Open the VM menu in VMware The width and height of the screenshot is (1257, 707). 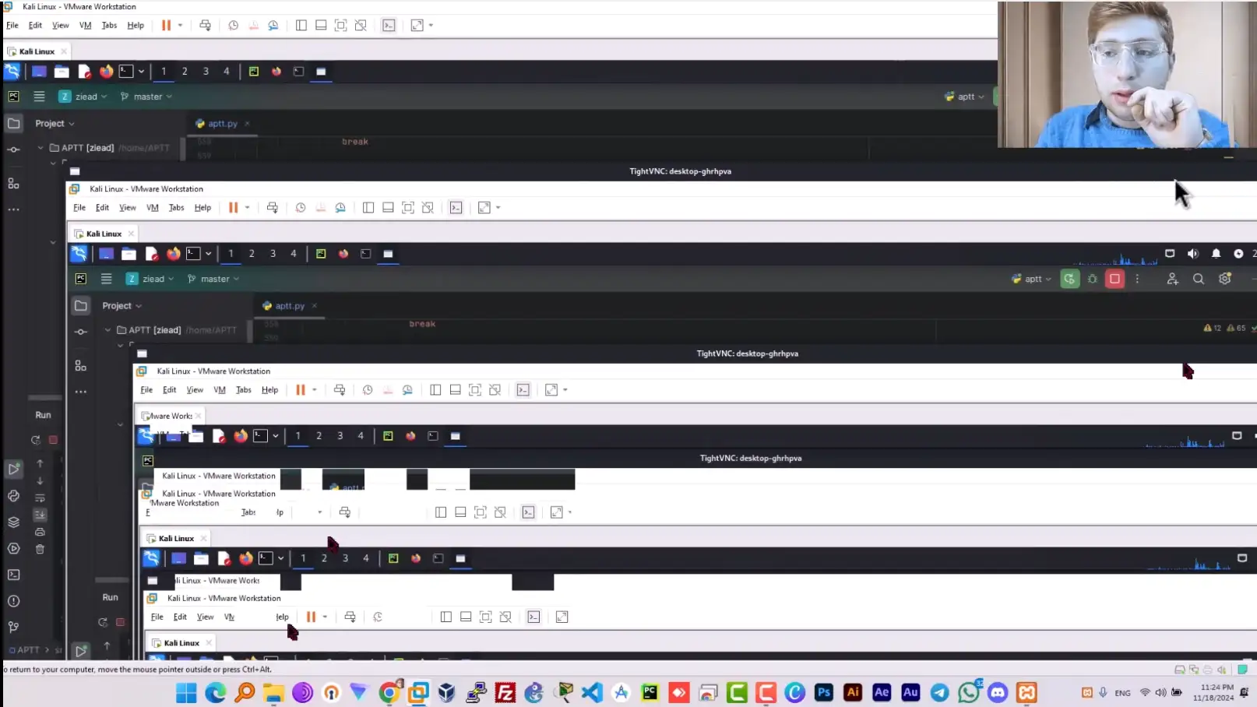coord(85,25)
